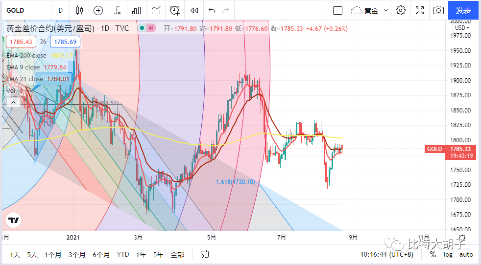Click the red sell price 1785.43
Screen dimensions: 481x265
click(21, 42)
